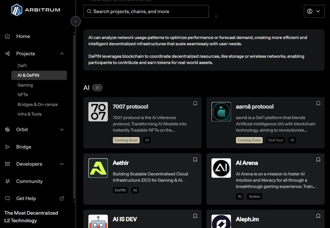
Task: Click AI tag on 7007 protocol card
Action: pyautogui.click(x=147, y=140)
